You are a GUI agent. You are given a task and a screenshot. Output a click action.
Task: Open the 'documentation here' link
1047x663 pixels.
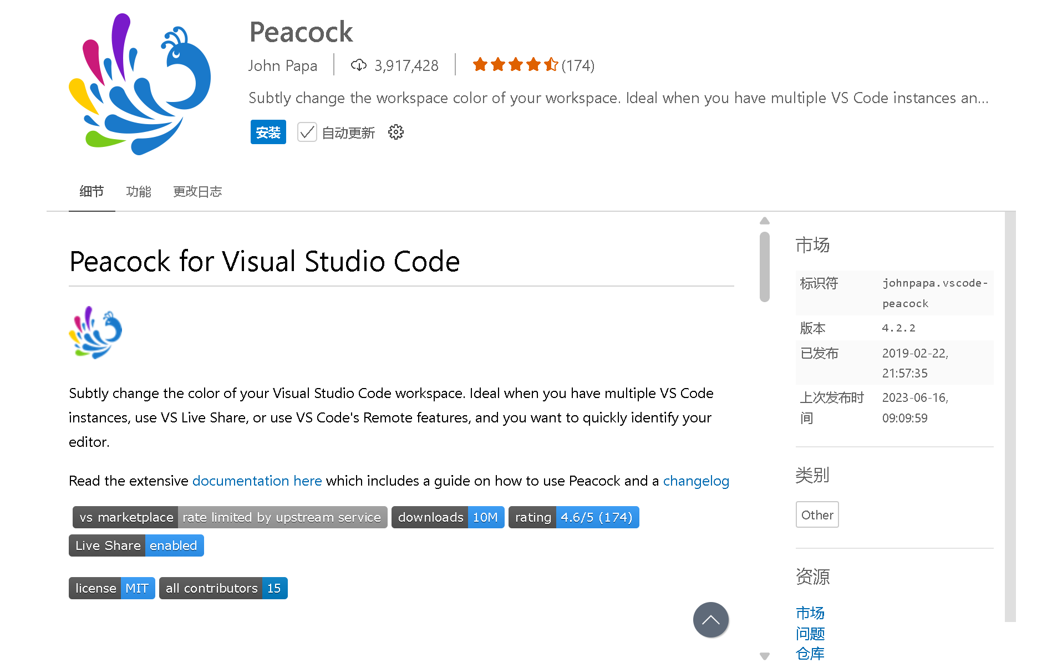coord(257,481)
